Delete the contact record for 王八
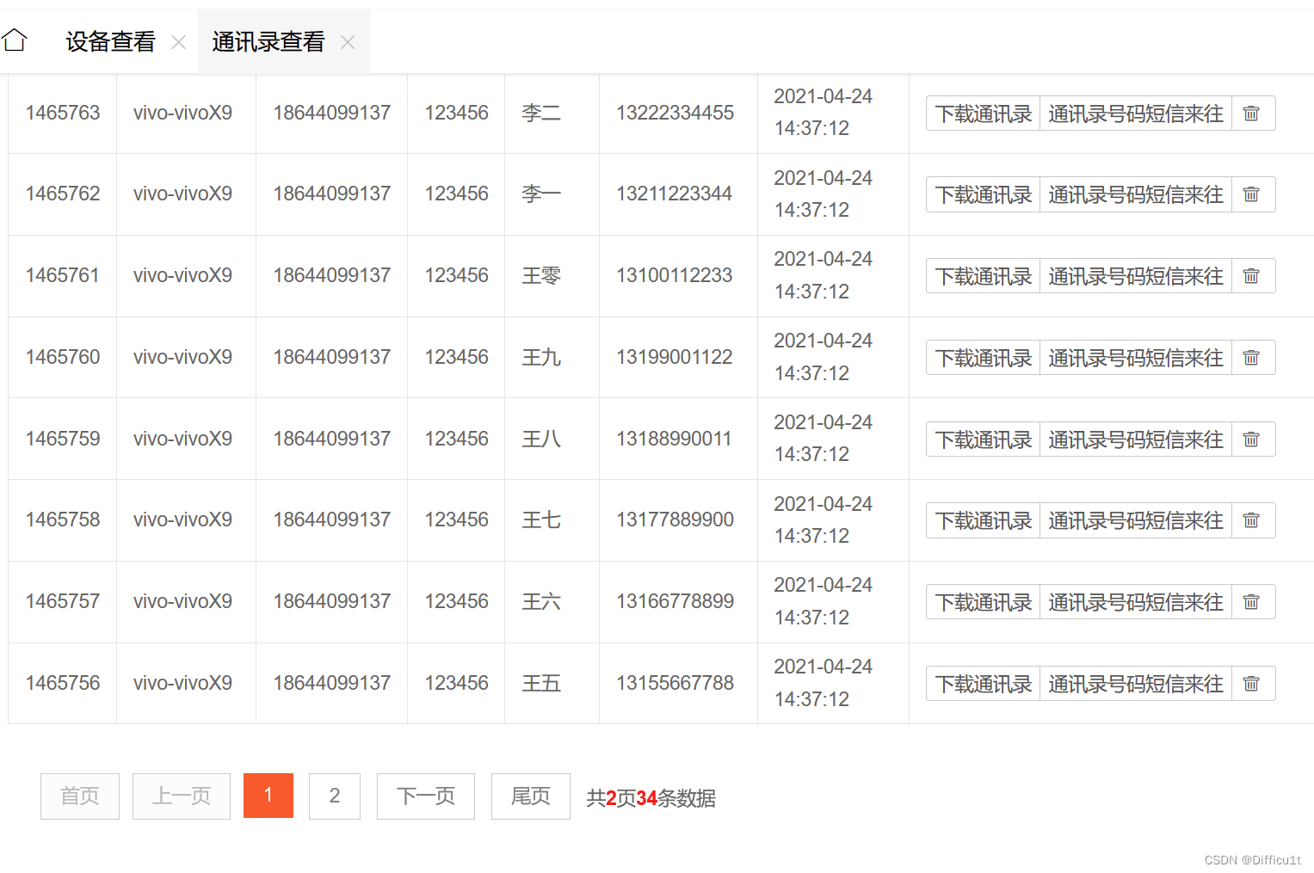This screenshot has height=873, width=1314. (x=1252, y=440)
